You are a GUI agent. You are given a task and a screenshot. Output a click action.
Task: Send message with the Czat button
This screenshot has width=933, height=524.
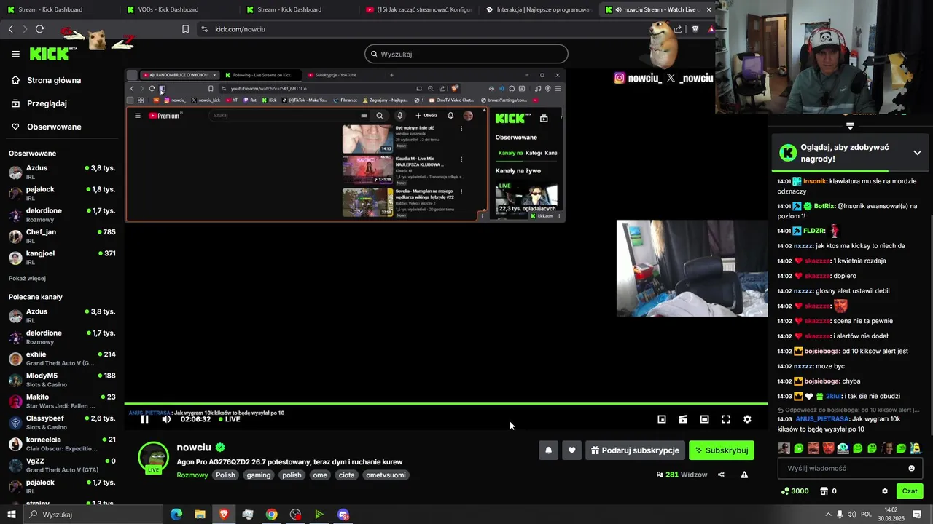pos(910,491)
